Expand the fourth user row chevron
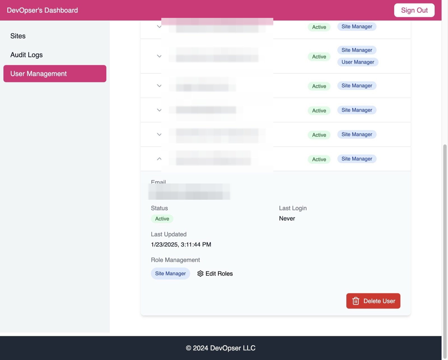This screenshot has width=448, height=360. click(159, 110)
